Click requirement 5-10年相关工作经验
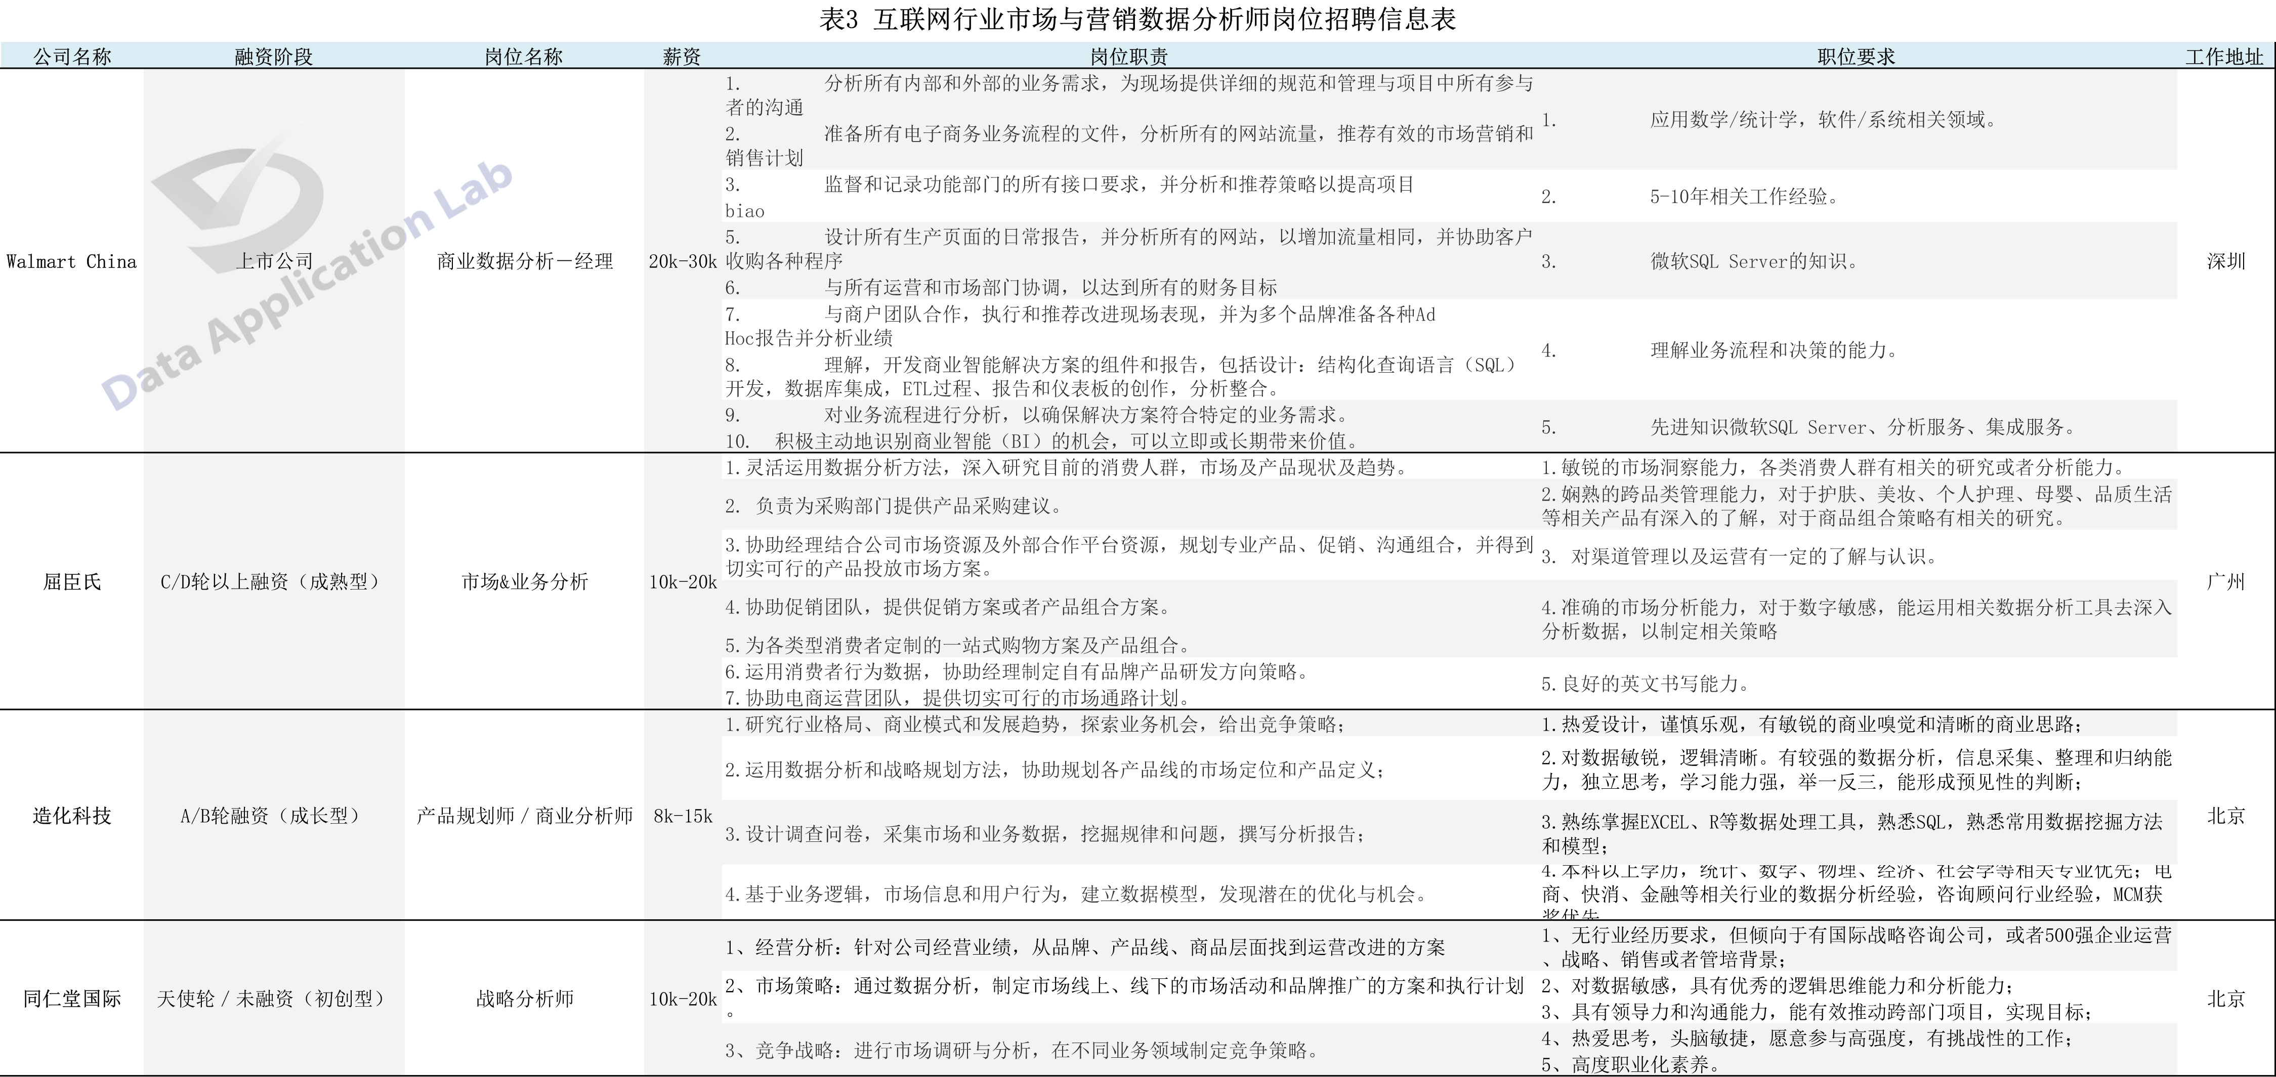 [x=1691, y=197]
